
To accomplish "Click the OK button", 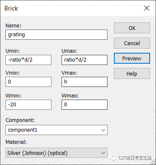I will (x=132, y=28).
